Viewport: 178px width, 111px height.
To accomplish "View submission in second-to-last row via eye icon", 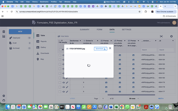I will click(x=64, y=87).
